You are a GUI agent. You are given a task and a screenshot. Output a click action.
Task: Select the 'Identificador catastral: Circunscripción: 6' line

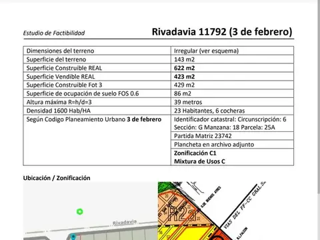[x=230, y=119]
